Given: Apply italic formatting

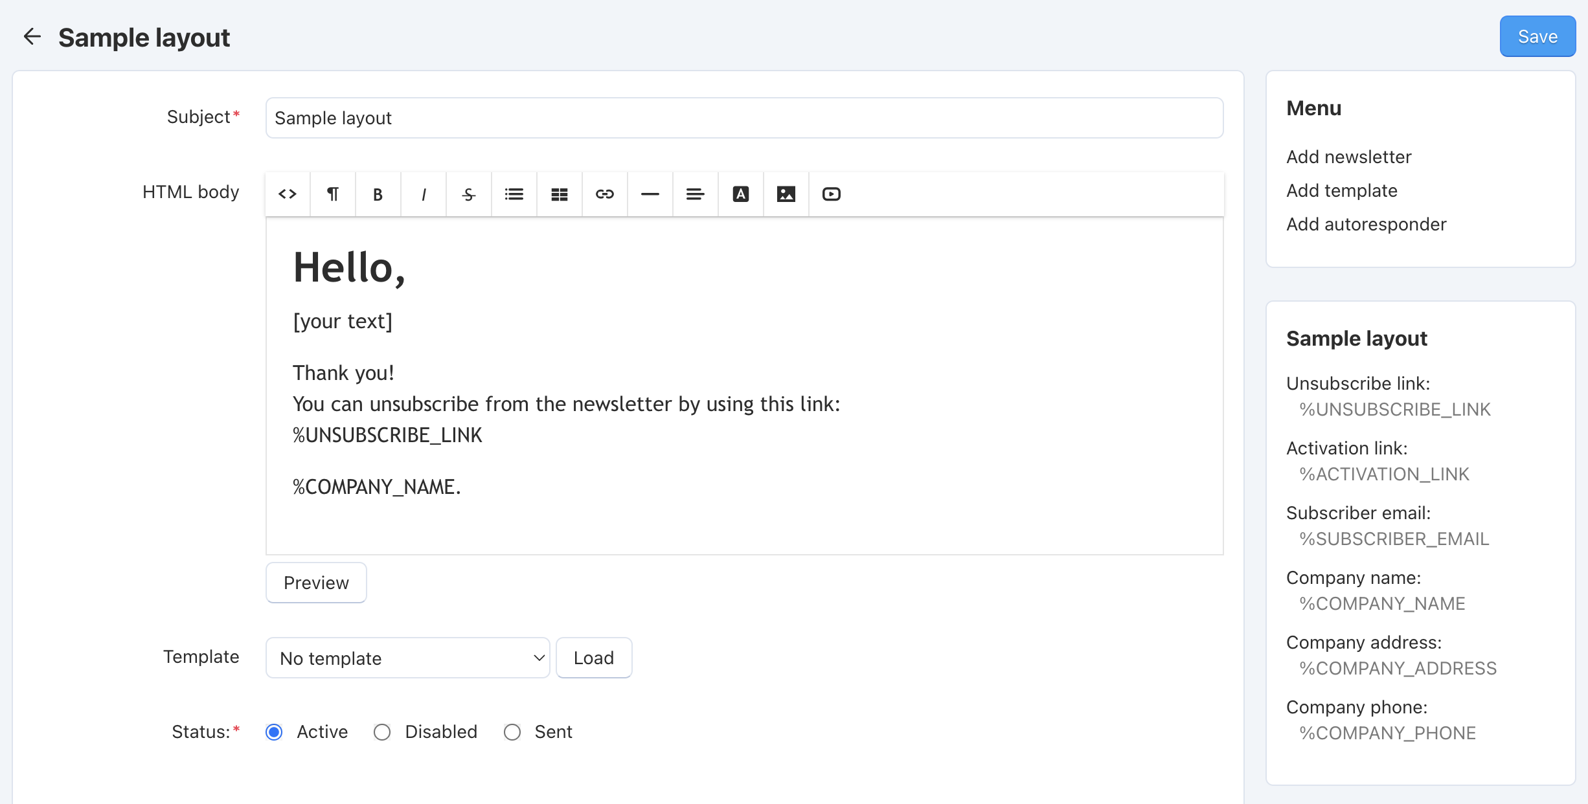Looking at the screenshot, I should pyautogui.click(x=424, y=194).
